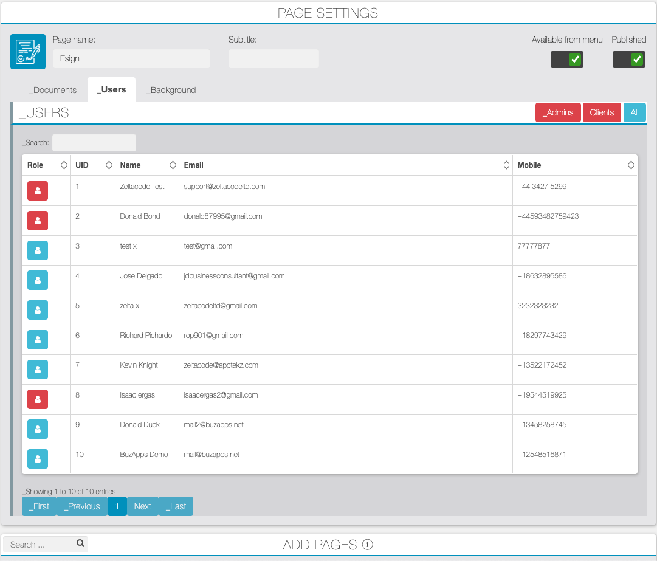Toggle the Published switch
Image resolution: width=657 pixels, height=561 pixels.
click(x=629, y=60)
